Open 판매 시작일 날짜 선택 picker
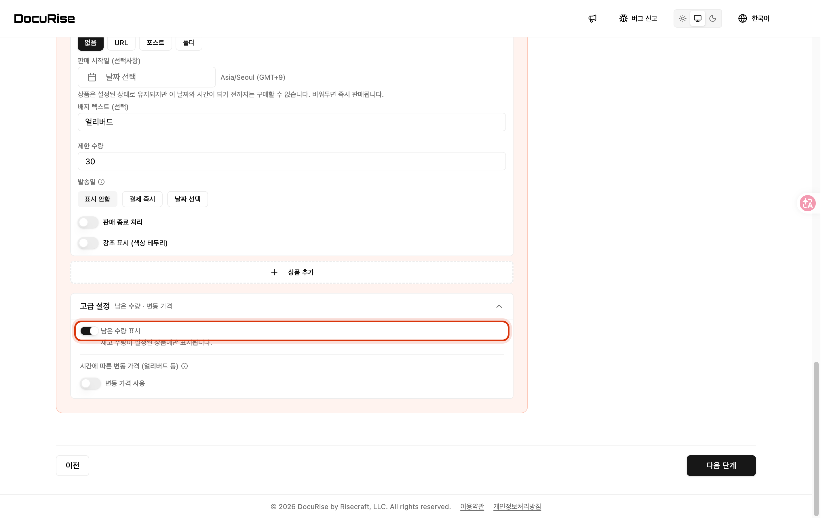 coord(147,77)
